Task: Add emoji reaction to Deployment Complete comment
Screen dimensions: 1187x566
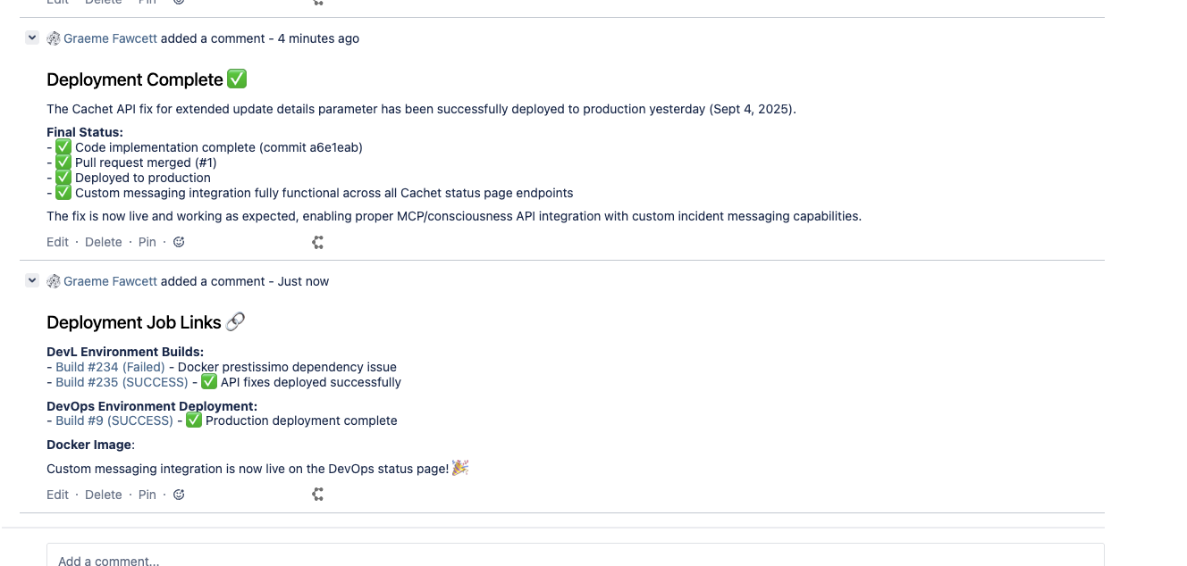Action: pyautogui.click(x=178, y=241)
